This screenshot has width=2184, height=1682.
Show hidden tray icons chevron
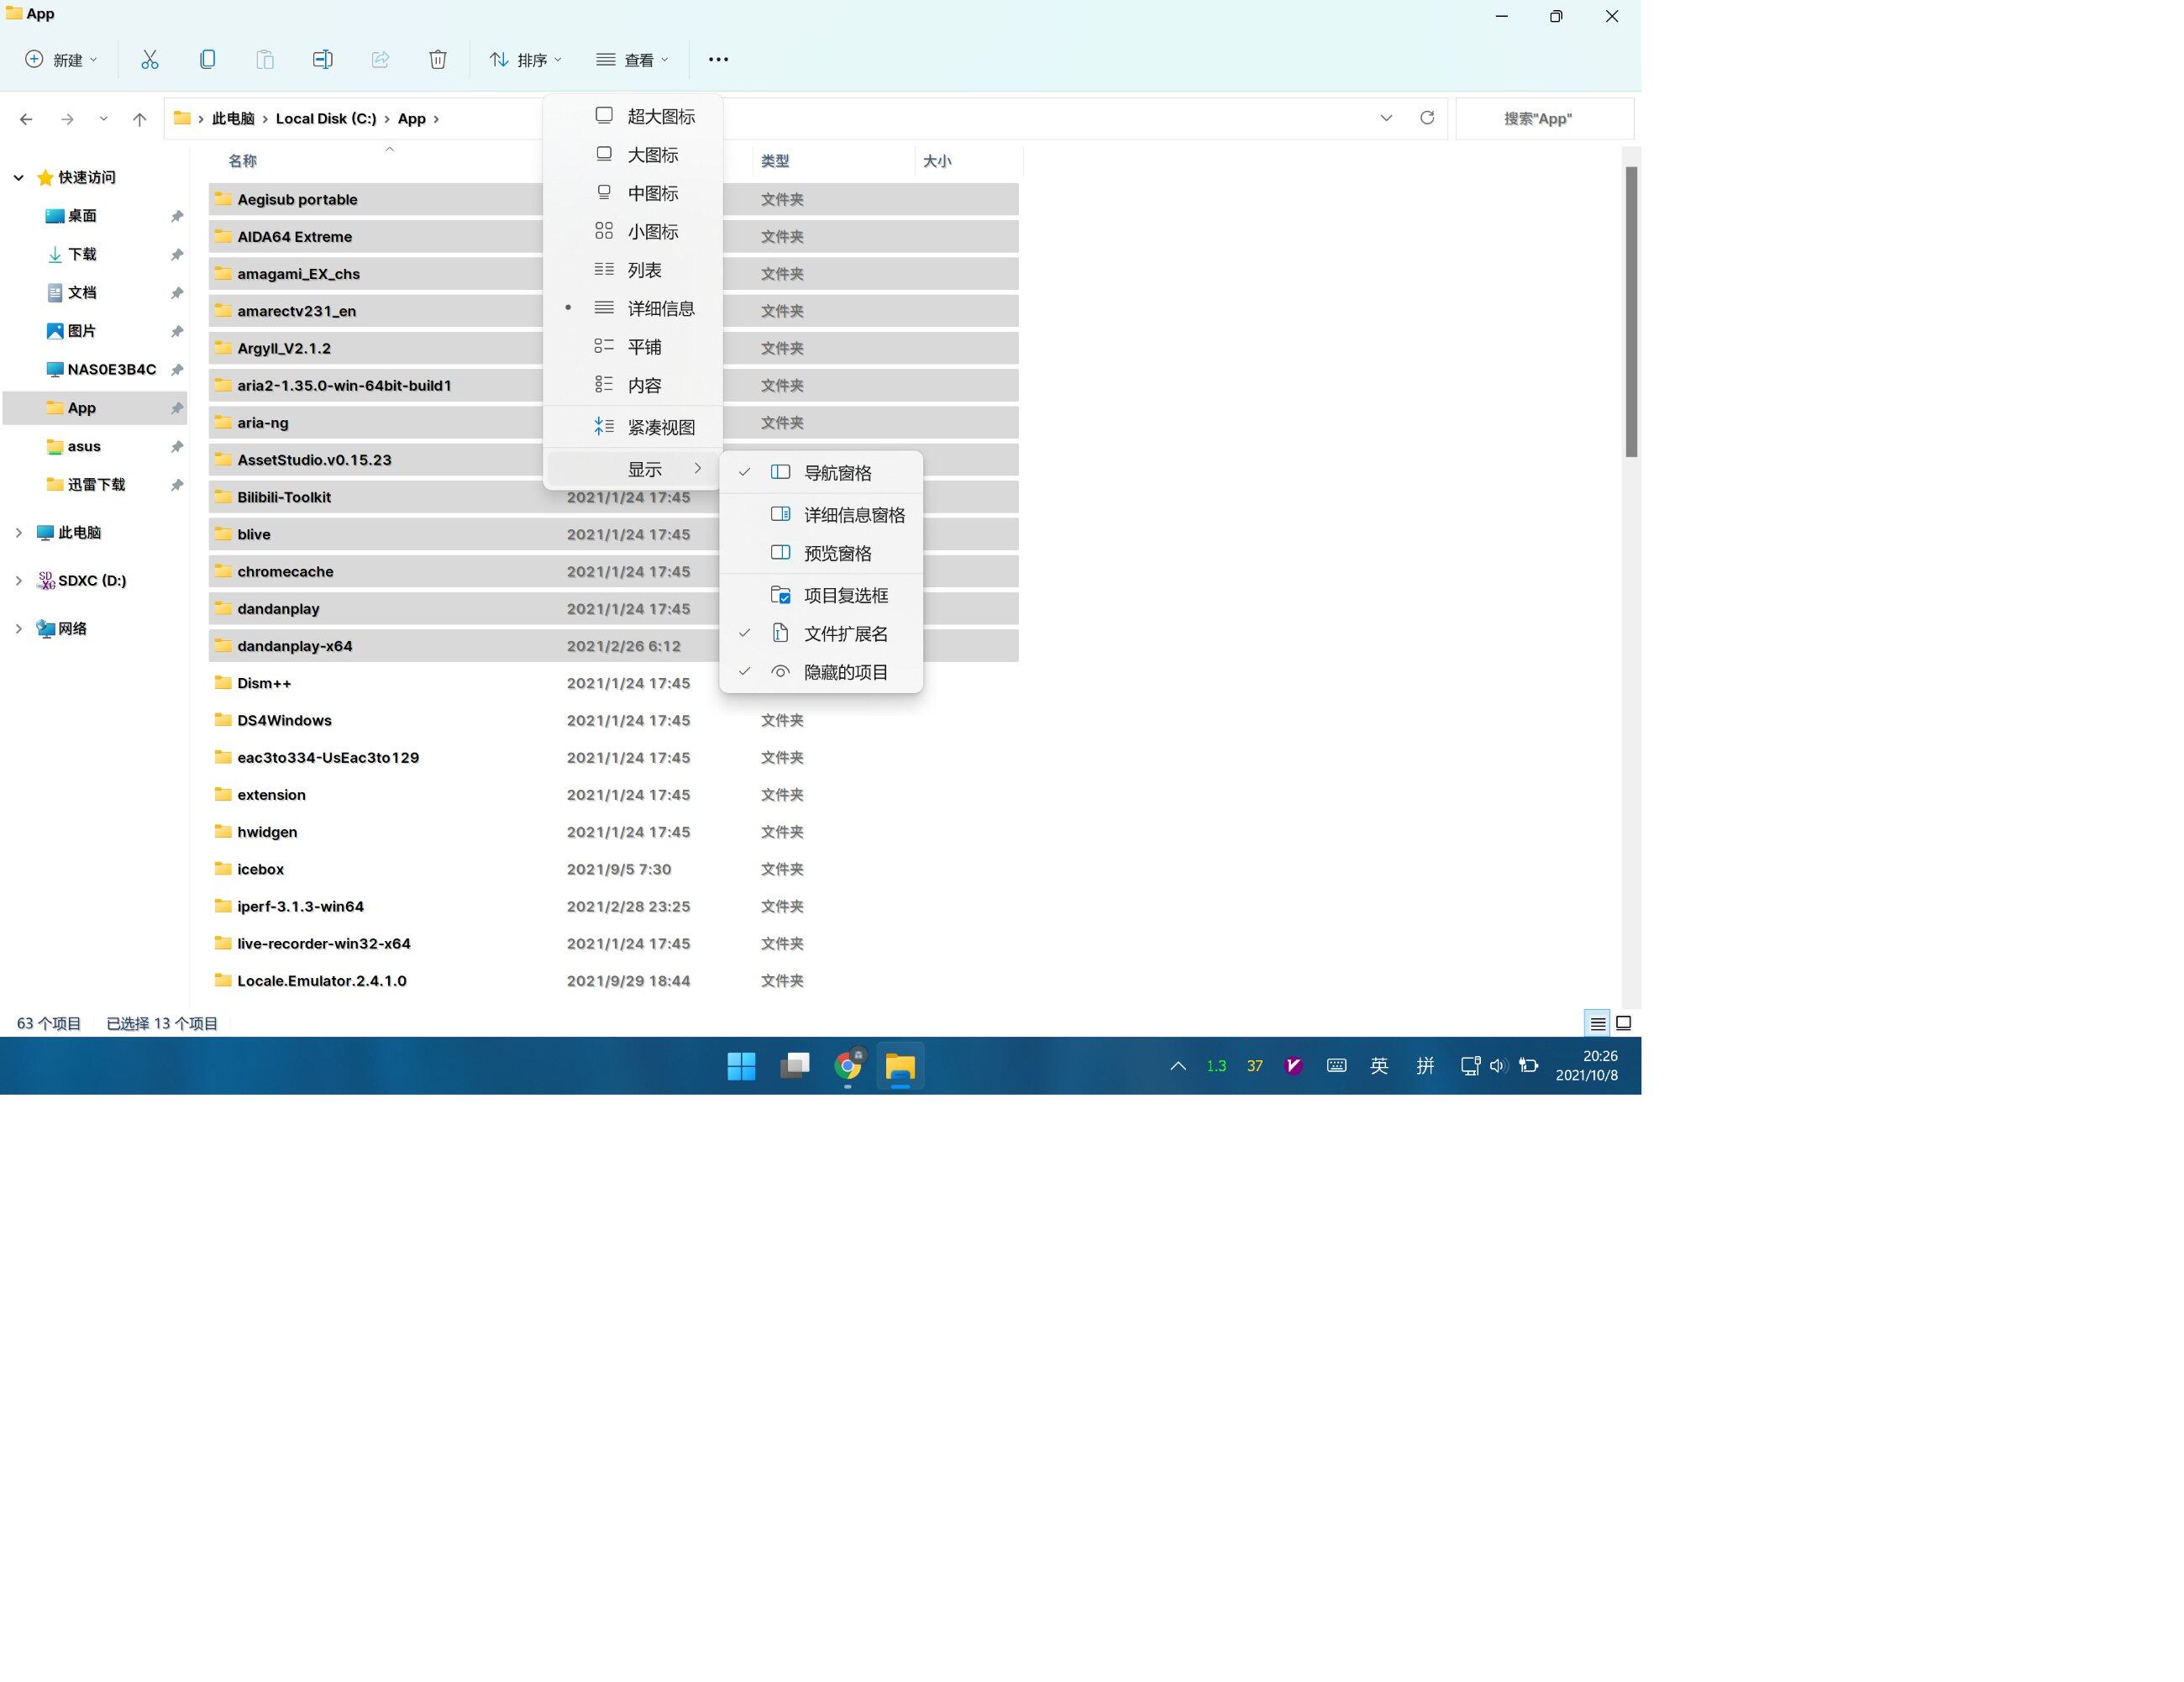click(x=1178, y=1066)
